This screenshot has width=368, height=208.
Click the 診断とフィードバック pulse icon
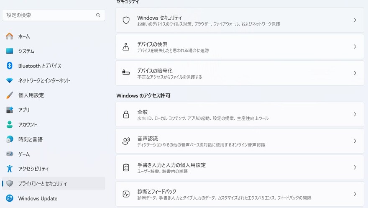[x=126, y=194]
